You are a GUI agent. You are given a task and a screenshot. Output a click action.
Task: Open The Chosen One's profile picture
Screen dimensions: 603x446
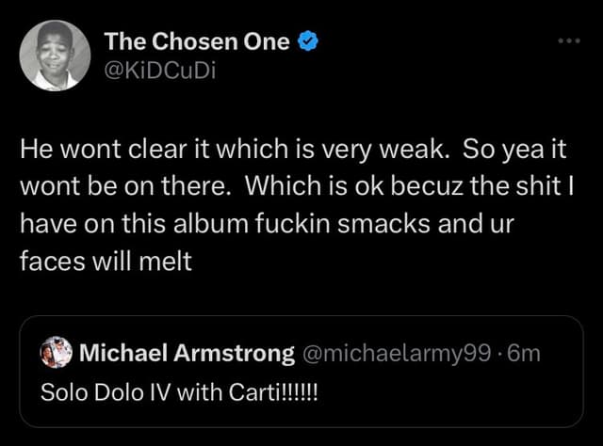(x=52, y=55)
